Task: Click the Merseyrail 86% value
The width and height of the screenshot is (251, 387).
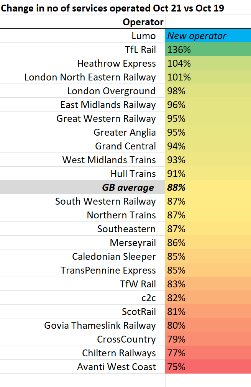Action: pyautogui.click(x=208, y=243)
